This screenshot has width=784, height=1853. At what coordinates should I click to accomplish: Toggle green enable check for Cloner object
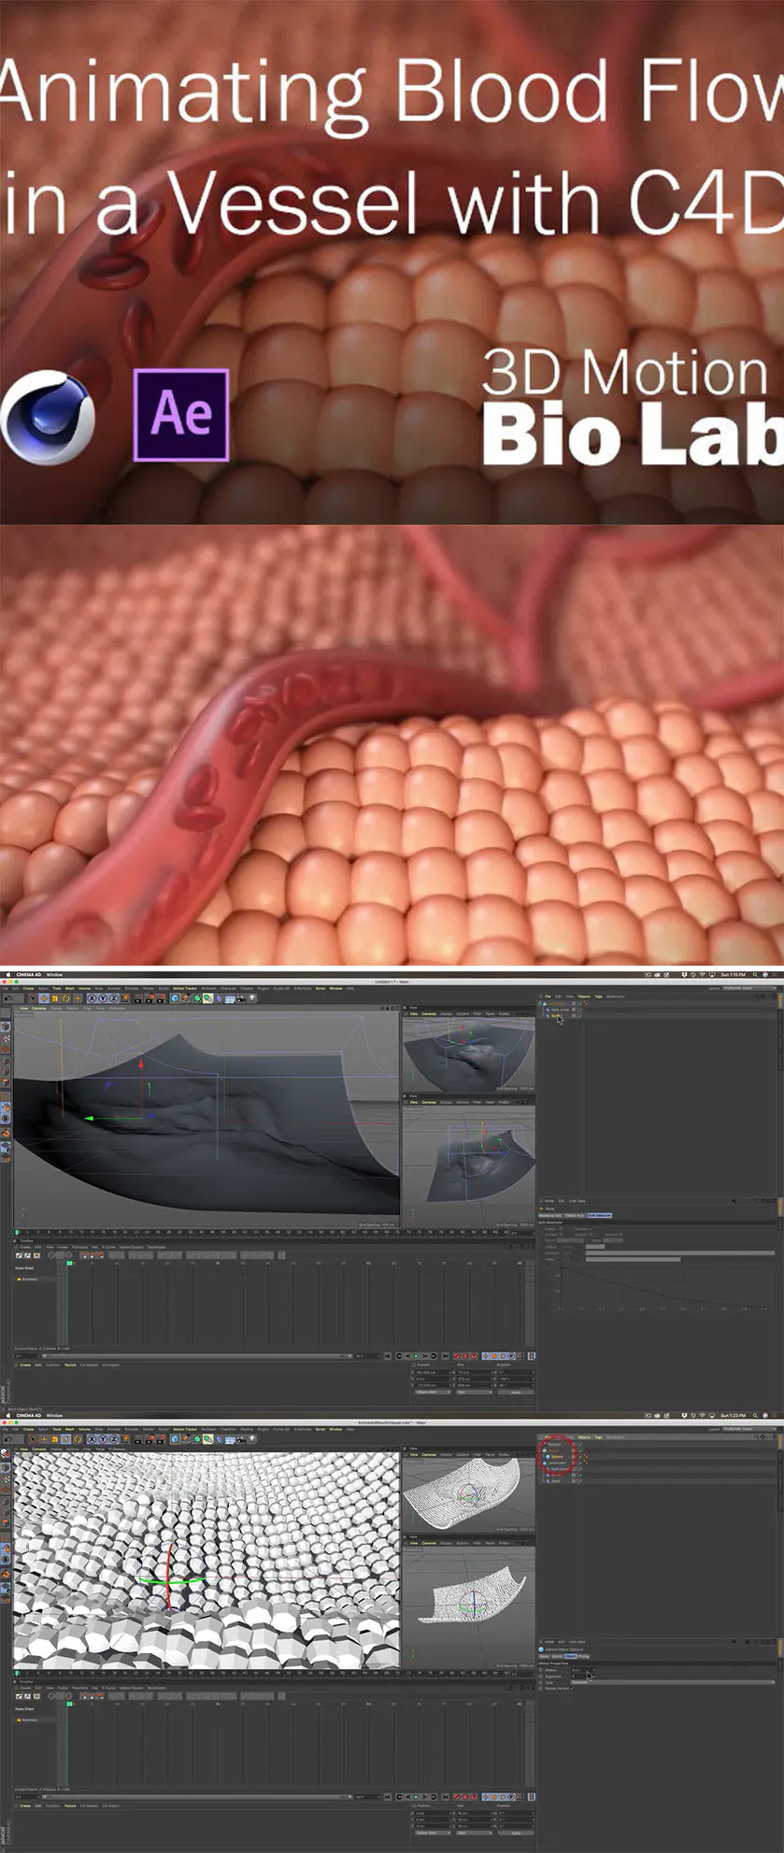[x=579, y=1450]
